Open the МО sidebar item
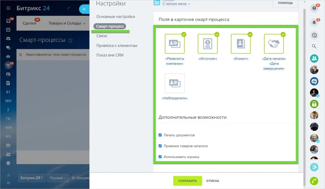The image size is (325, 189). [8, 101]
